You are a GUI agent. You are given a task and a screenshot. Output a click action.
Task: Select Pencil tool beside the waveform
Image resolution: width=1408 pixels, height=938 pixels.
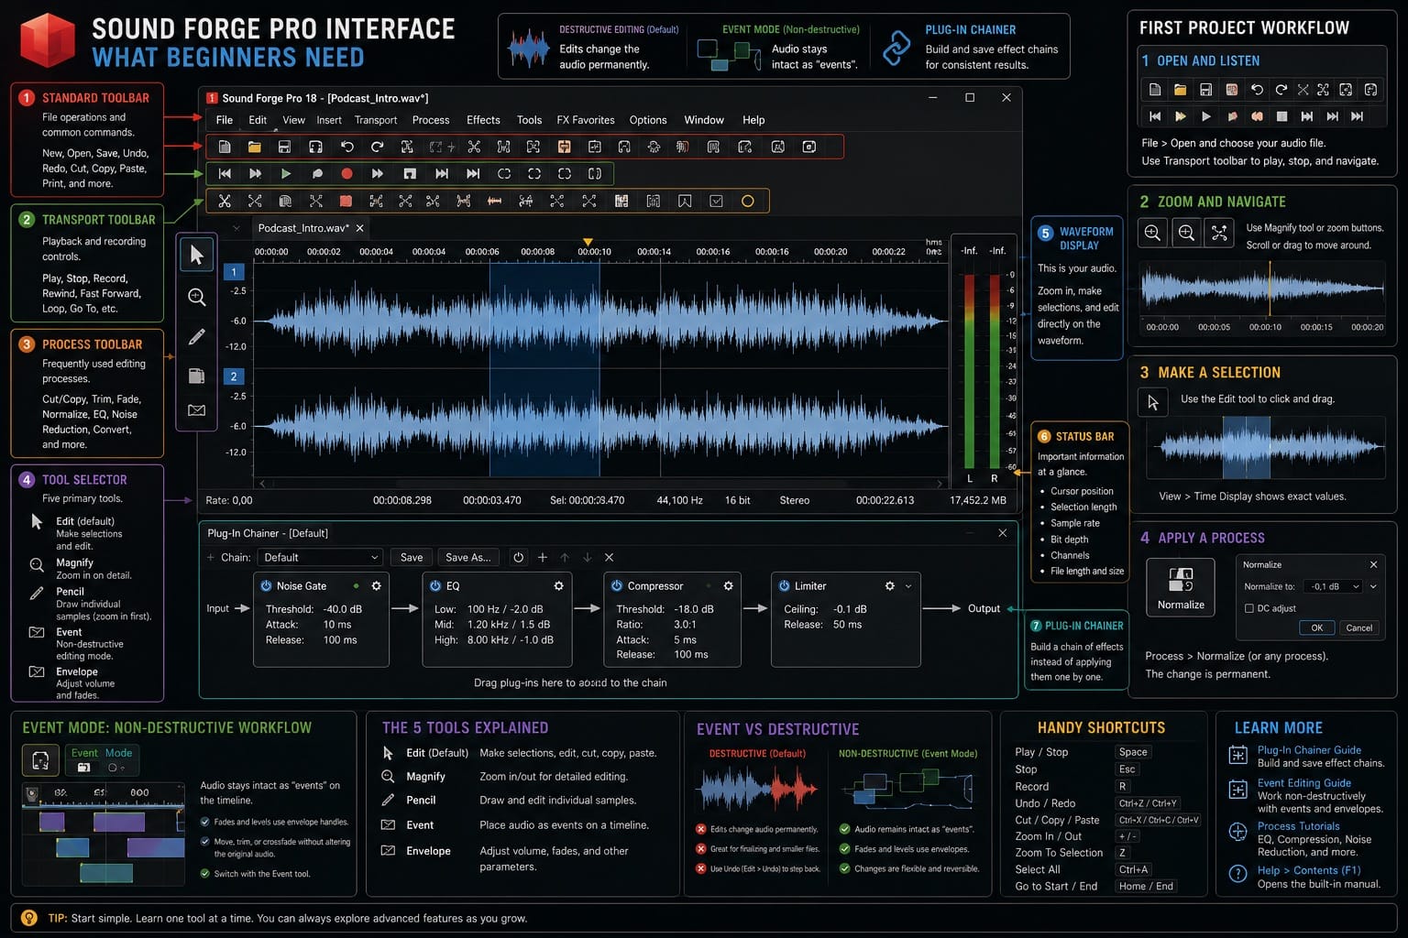click(196, 337)
